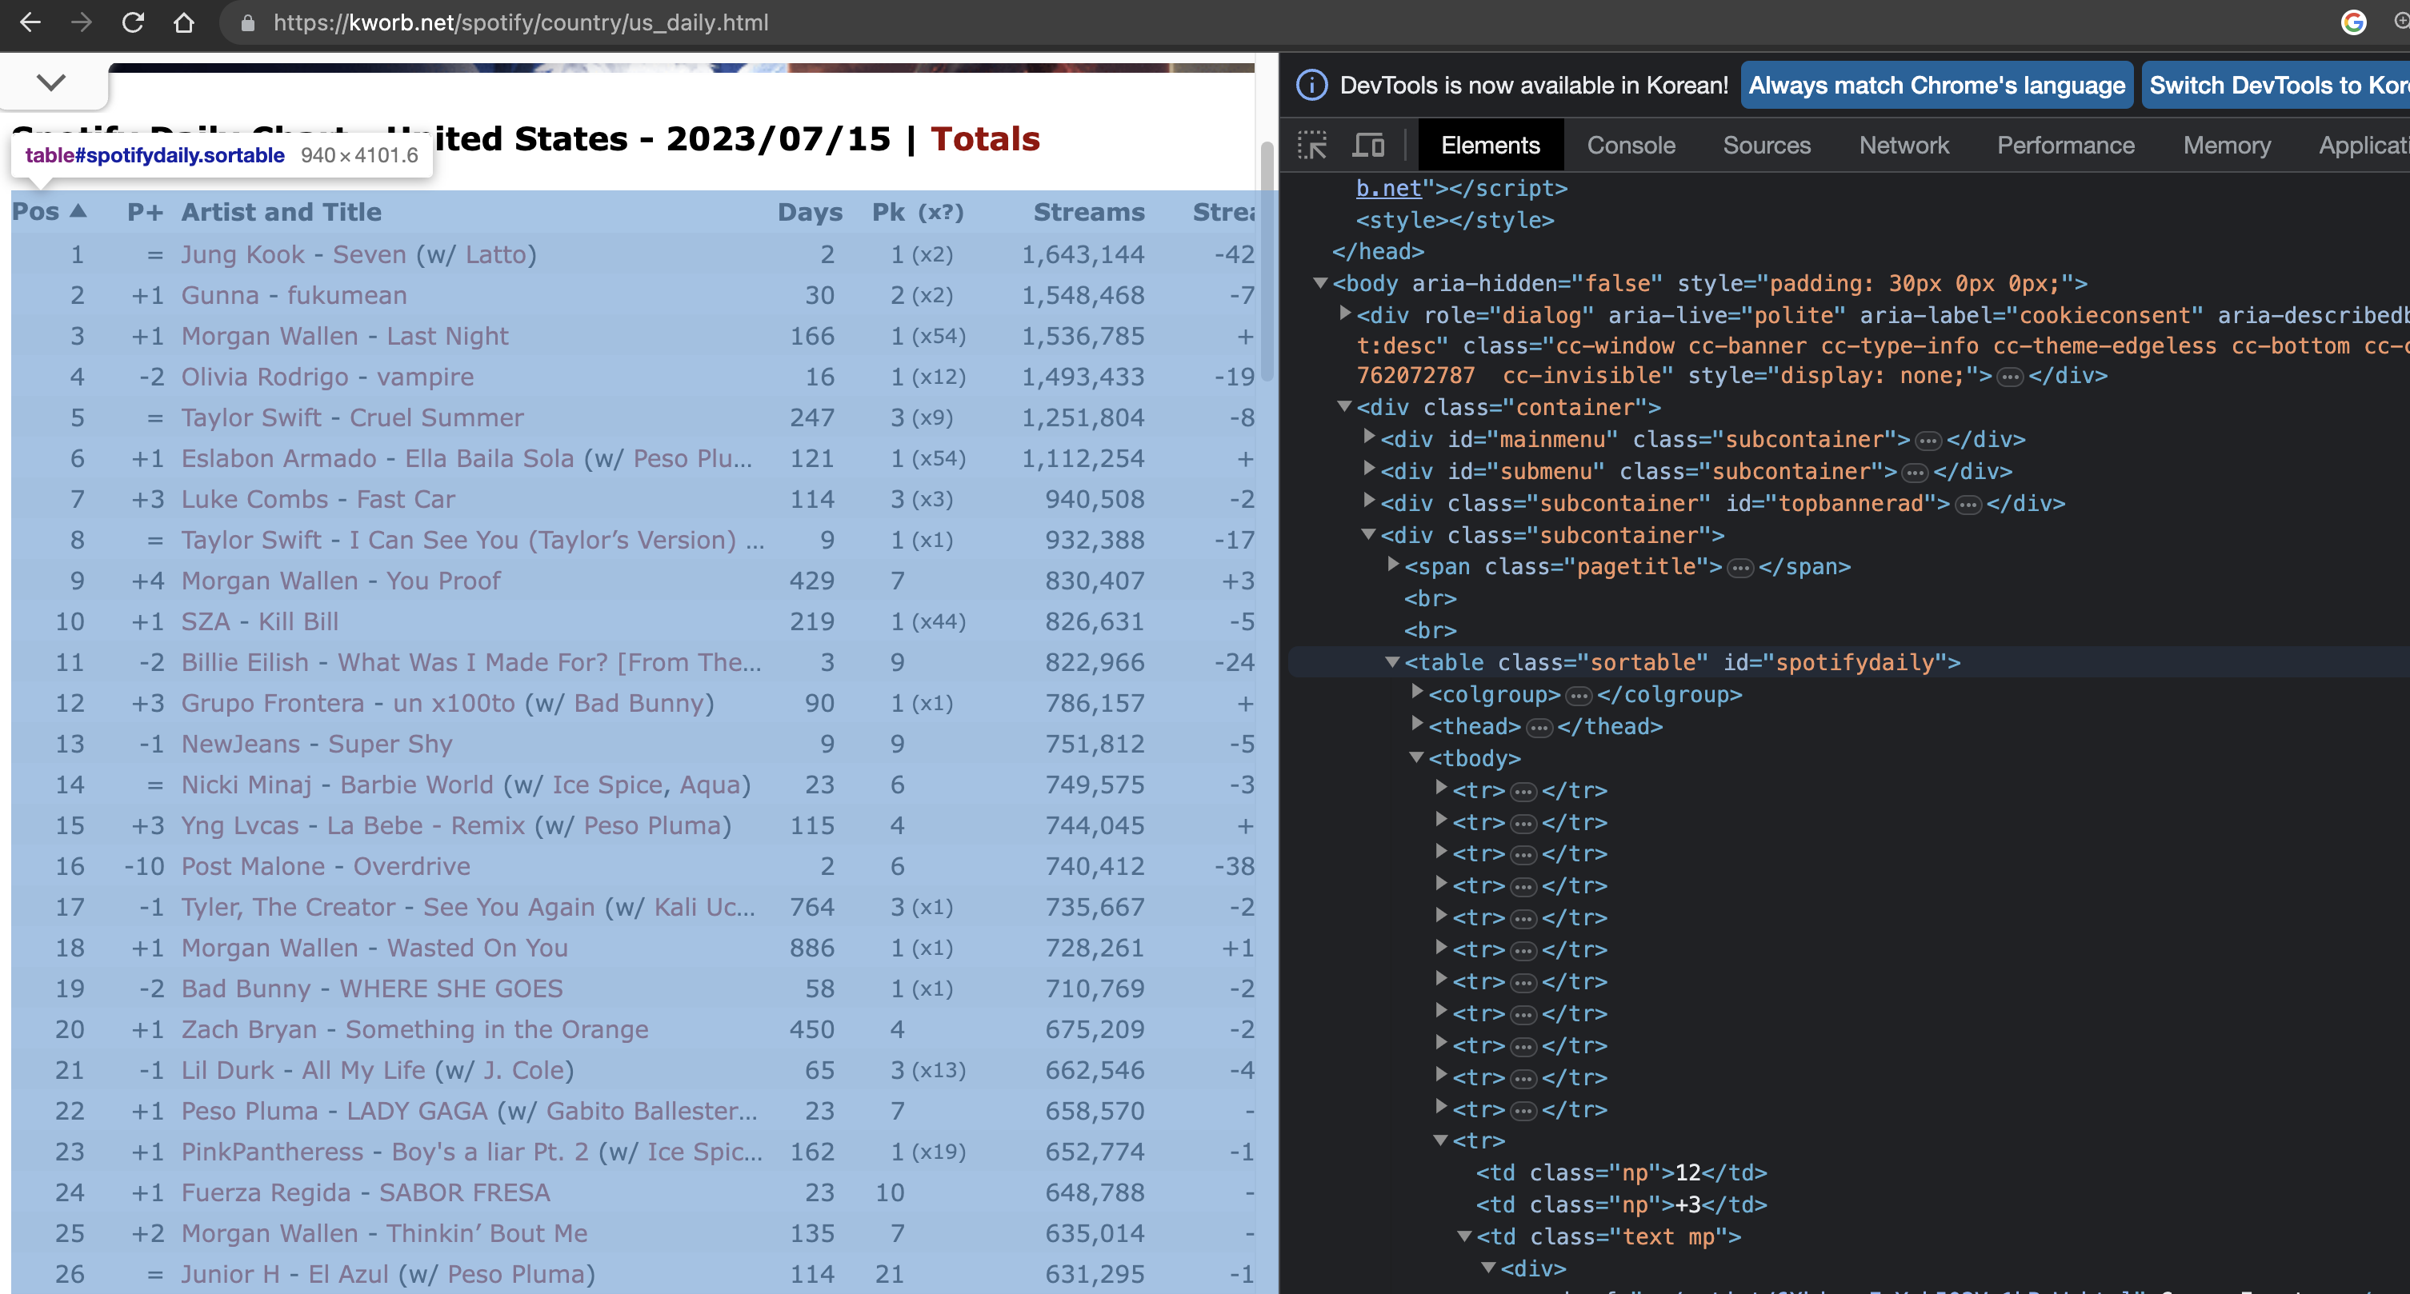Screen dimensions: 2410x1294
Task: Click the browser back arrow
Action: [x=30, y=22]
